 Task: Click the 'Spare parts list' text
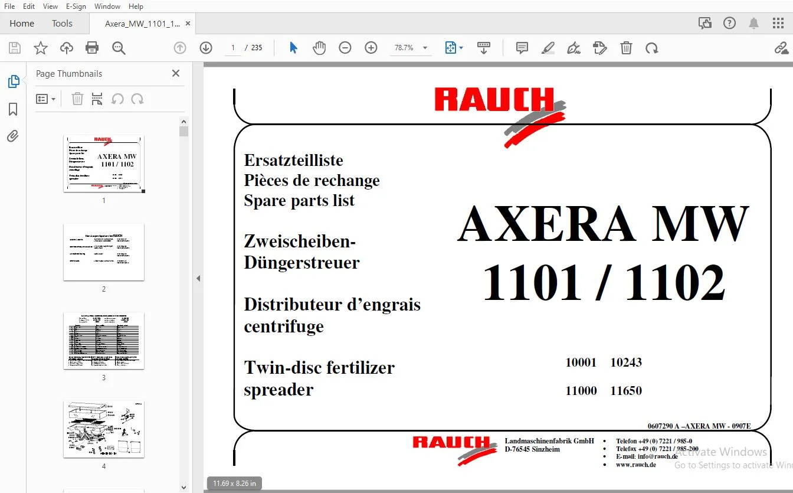[x=299, y=201]
